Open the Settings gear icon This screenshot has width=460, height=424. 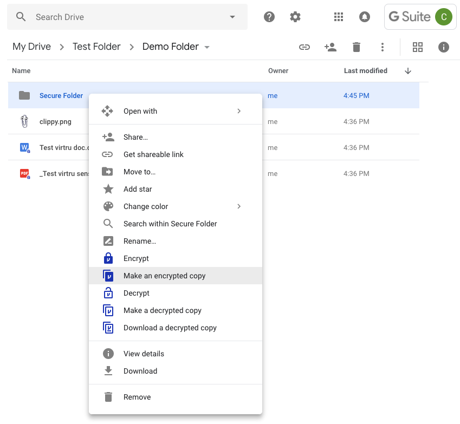[295, 17]
